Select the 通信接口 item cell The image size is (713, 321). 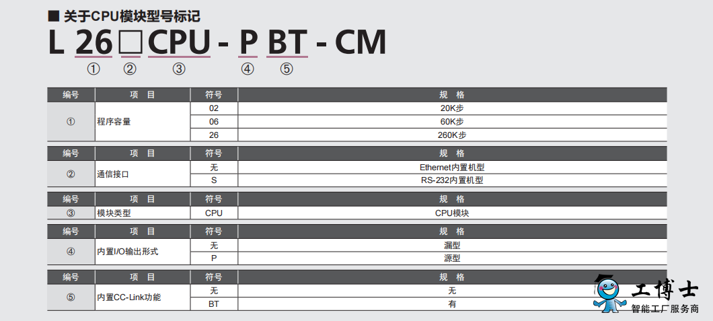pos(143,174)
